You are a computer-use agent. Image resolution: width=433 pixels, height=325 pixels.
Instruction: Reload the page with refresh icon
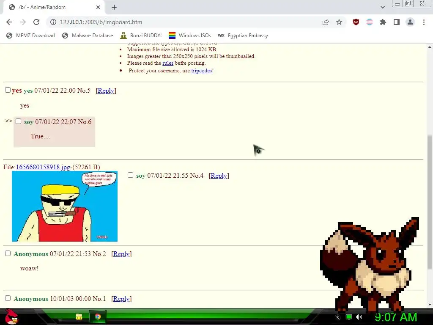click(36, 22)
